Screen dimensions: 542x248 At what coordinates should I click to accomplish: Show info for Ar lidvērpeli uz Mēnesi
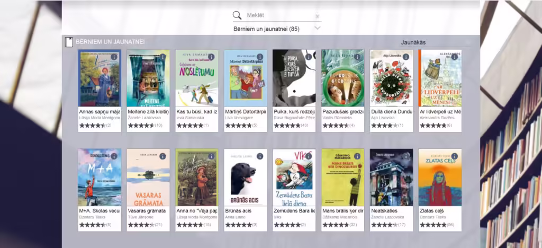tap(455, 57)
